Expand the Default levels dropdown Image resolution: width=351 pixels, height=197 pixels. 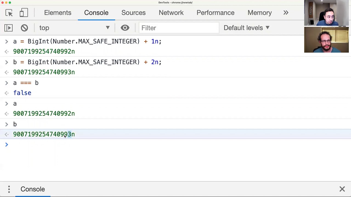pos(247,28)
